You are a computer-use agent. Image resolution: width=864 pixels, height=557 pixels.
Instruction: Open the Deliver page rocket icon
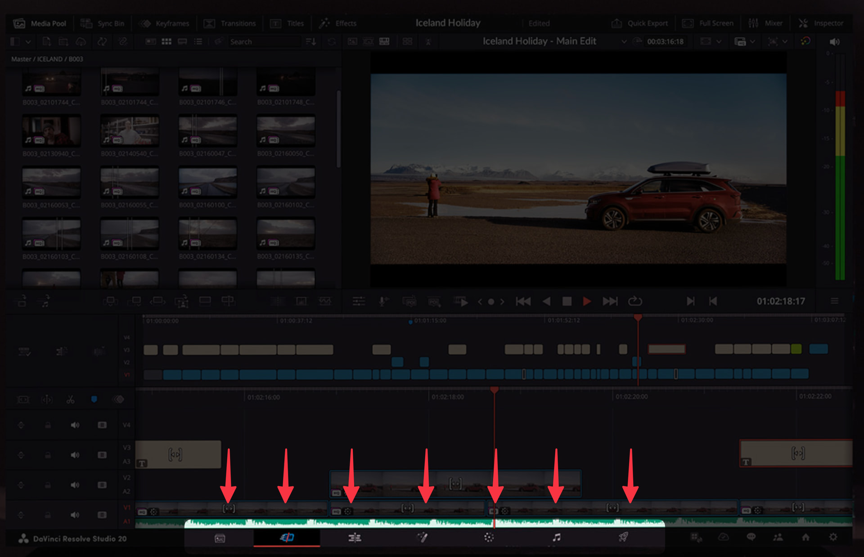click(x=623, y=537)
